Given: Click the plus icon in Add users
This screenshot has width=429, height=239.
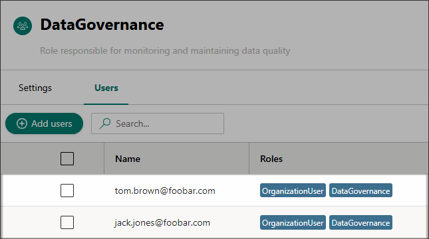Looking at the screenshot, I should point(22,123).
